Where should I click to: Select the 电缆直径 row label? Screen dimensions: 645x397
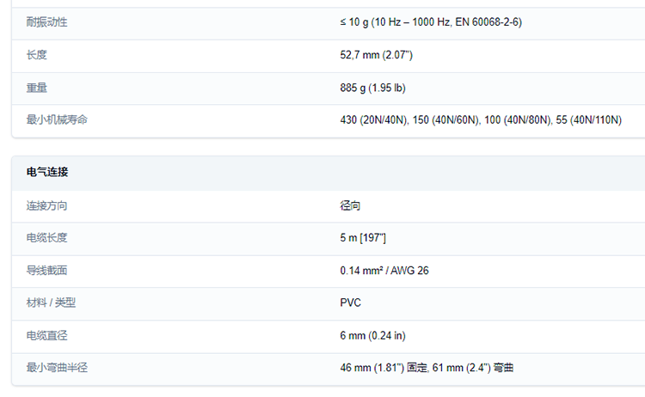47,335
